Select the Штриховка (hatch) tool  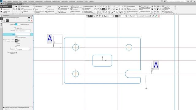(x=50, y=12)
